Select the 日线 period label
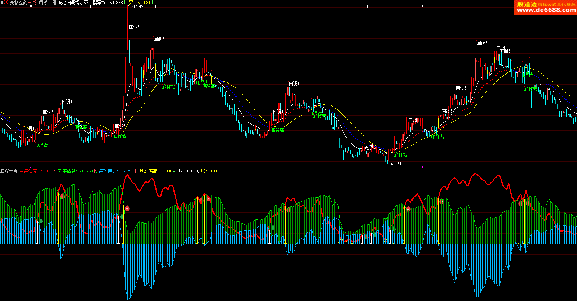This screenshot has width=577, height=301. (x=32, y=3)
